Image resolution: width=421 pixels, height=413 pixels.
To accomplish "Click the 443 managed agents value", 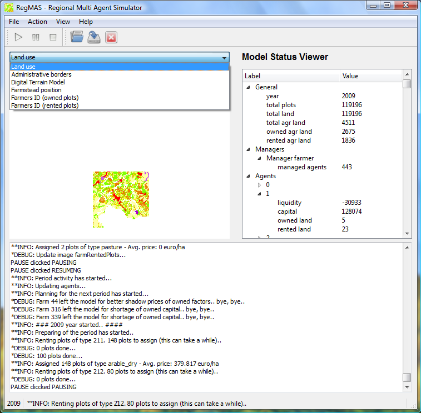I will click(x=346, y=167).
